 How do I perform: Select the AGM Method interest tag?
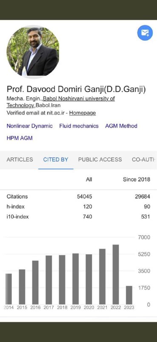pos(121,126)
